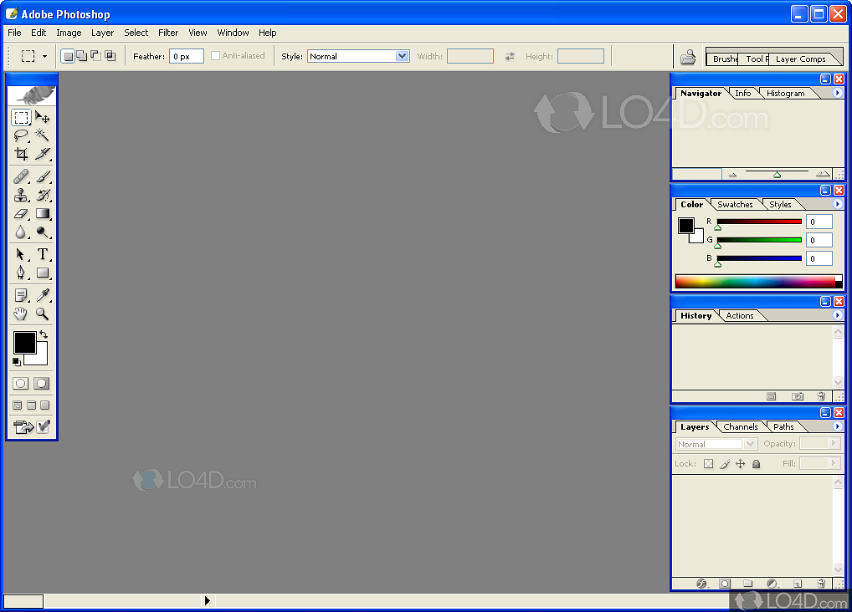Open the Style dropdown in options bar
Image resolution: width=852 pixels, height=612 pixels.
pyautogui.click(x=357, y=56)
